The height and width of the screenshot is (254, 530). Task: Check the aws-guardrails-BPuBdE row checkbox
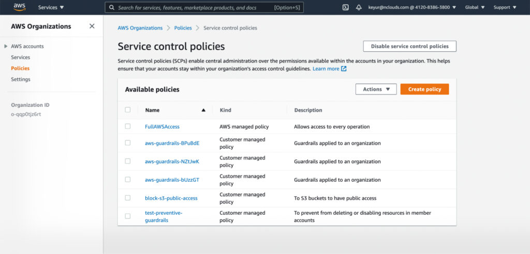[128, 142]
